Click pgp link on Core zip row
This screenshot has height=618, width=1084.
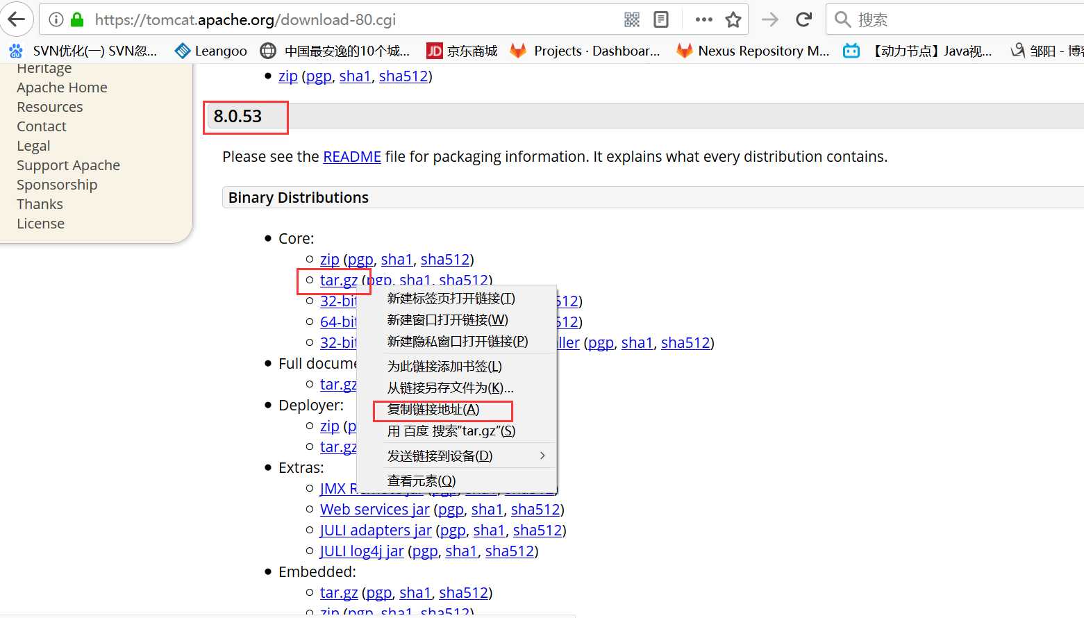click(360, 260)
